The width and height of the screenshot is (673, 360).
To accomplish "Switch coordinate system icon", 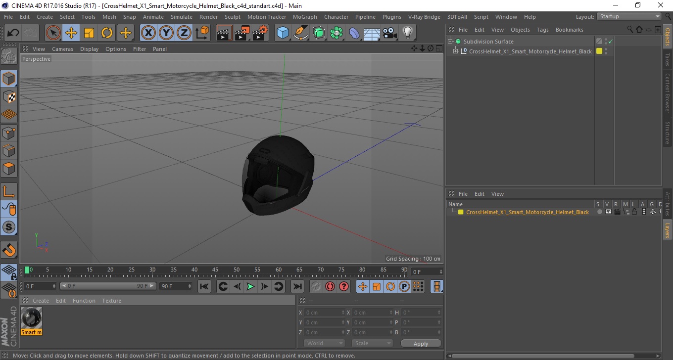I will click(x=202, y=33).
